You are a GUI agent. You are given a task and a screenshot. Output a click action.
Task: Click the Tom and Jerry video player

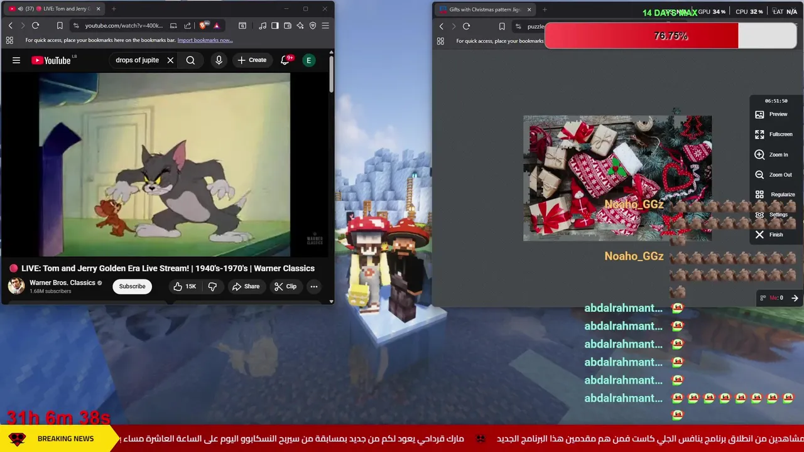click(x=165, y=164)
